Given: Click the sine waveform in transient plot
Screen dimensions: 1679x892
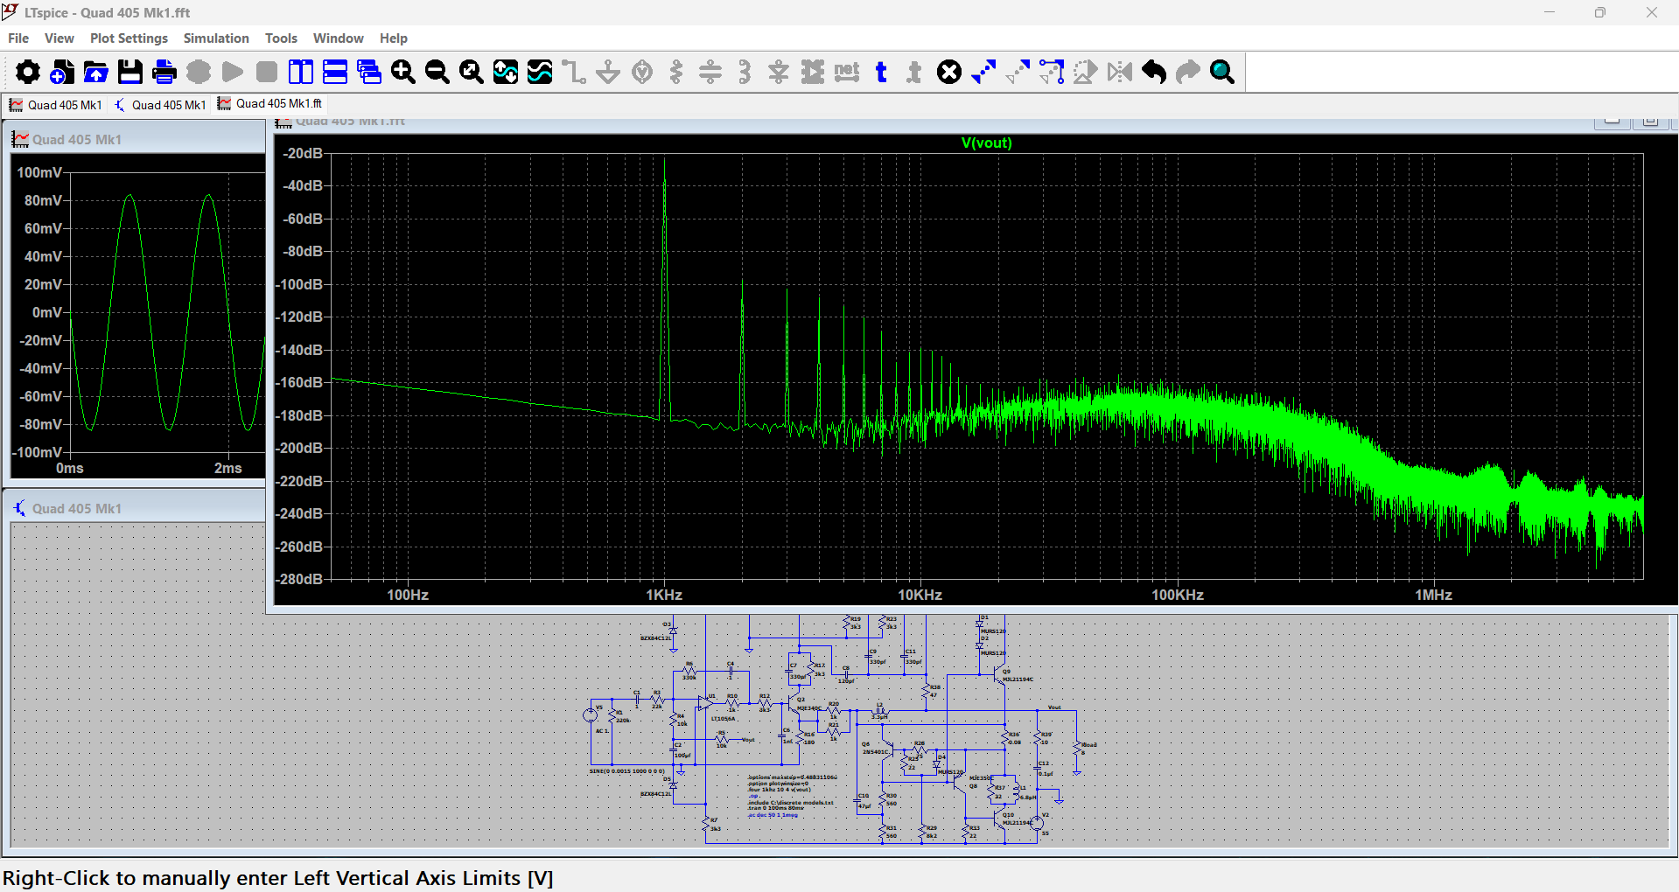Looking at the screenshot, I should click(168, 312).
